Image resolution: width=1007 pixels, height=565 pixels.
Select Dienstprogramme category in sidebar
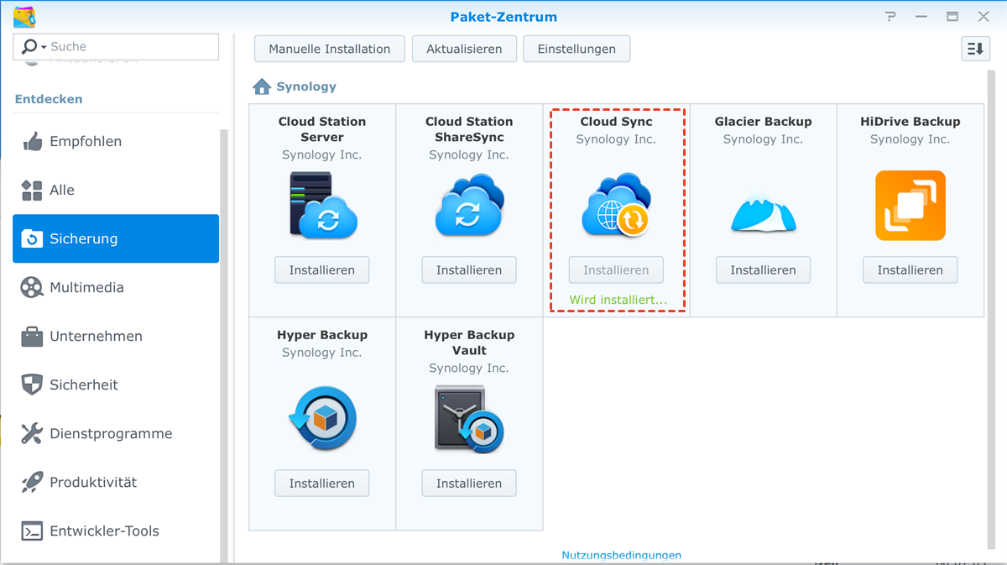pyautogui.click(x=116, y=433)
